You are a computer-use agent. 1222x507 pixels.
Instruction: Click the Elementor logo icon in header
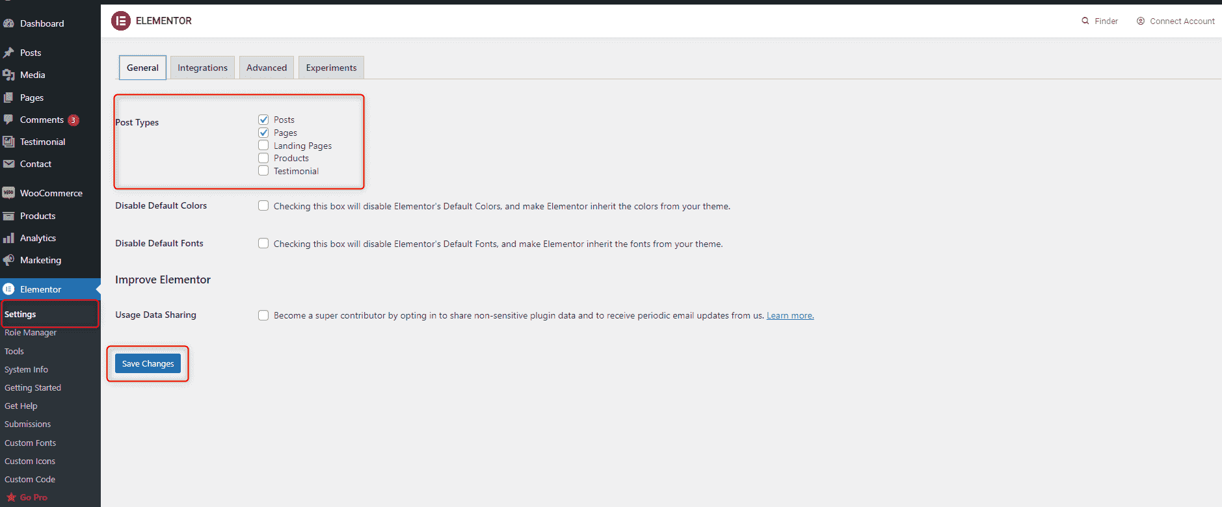click(x=121, y=21)
